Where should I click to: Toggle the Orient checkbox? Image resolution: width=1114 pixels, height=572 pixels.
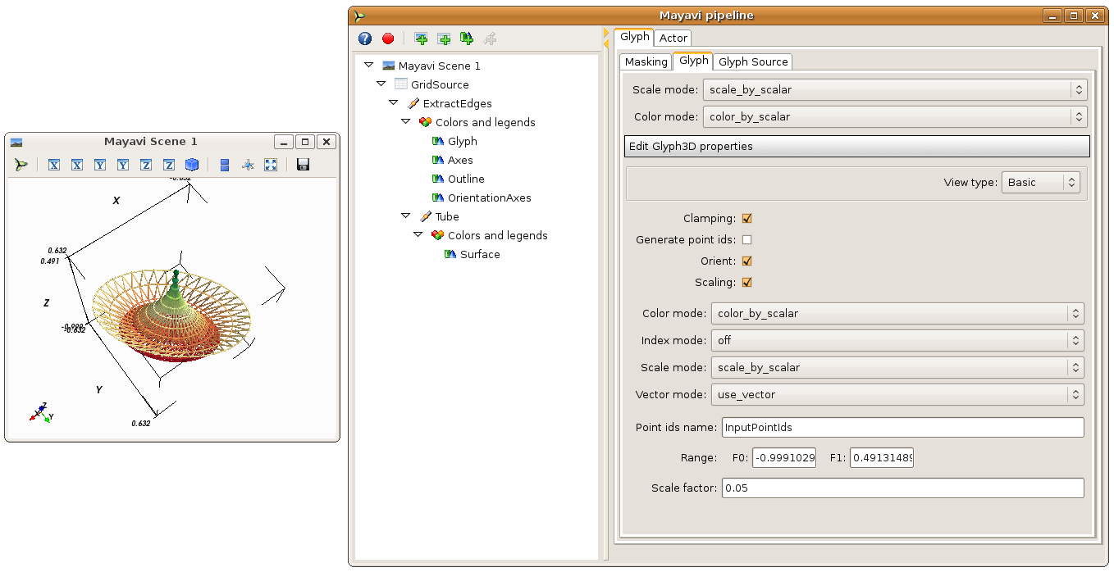746,261
